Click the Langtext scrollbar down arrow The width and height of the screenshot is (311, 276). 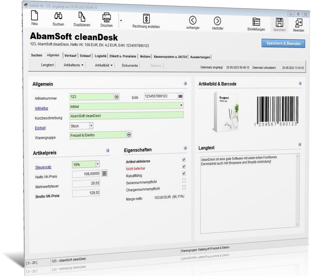point(297,224)
